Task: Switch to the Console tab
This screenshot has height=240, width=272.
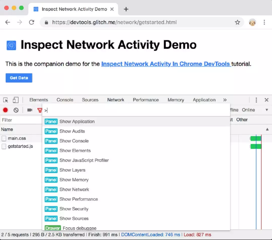Action: pos(65,100)
